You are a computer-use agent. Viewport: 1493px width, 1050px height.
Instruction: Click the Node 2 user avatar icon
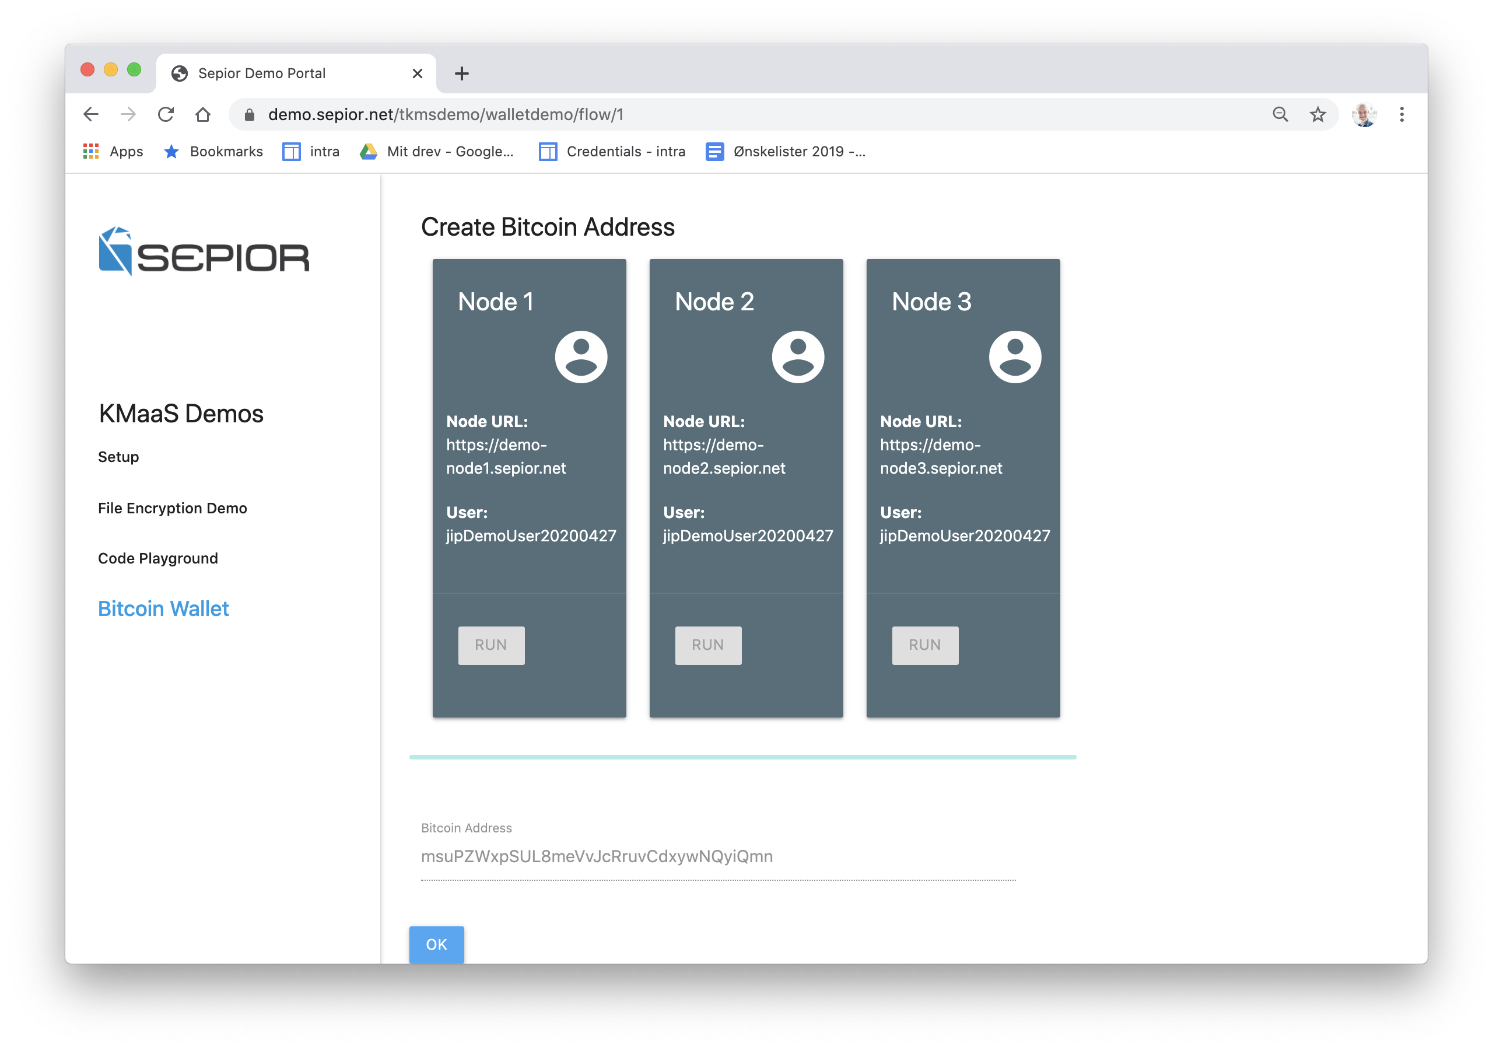click(x=798, y=357)
